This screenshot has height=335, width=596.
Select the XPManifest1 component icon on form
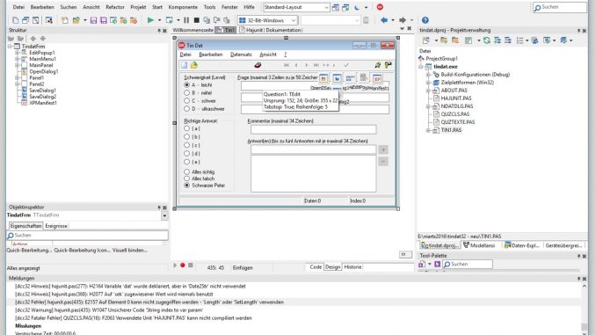[x=377, y=79]
